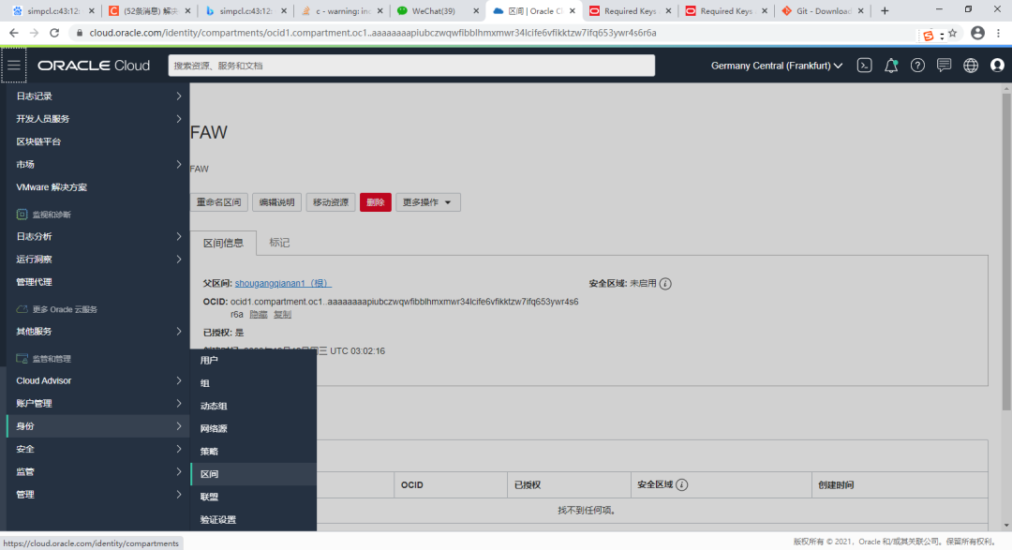Click info icon in 安全区域 column header
Screen dimensions: 1012x550
(681, 484)
